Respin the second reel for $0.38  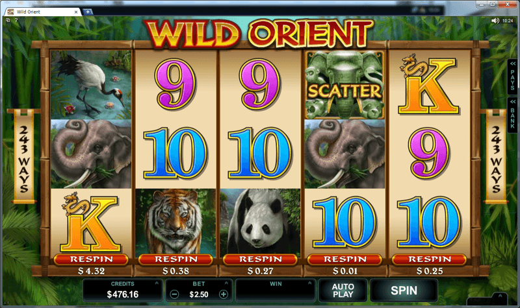(x=175, y=259)
